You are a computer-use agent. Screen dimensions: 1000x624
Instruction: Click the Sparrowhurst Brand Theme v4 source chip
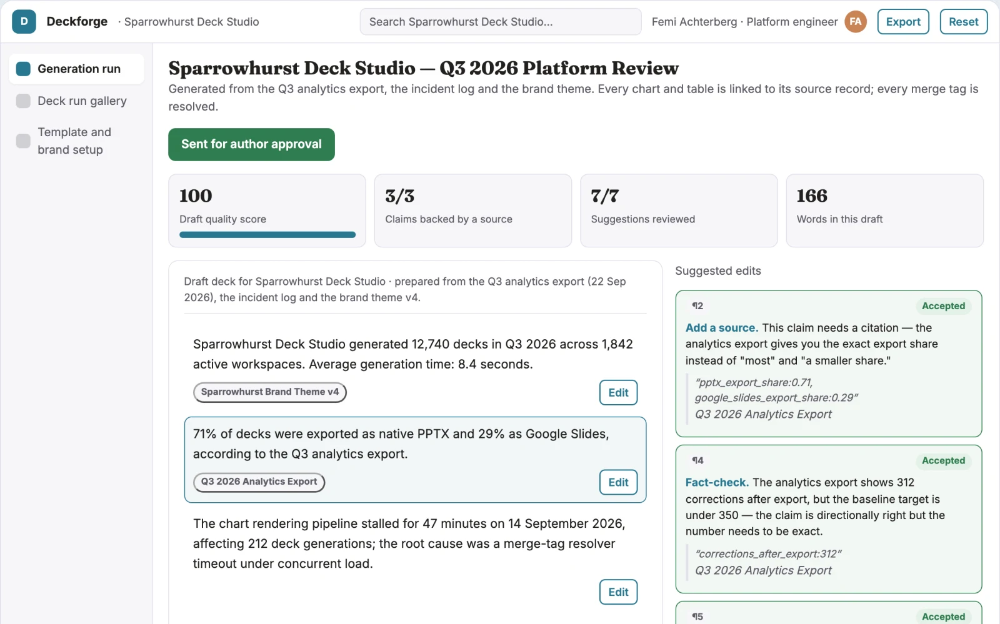tap(270, 392)
